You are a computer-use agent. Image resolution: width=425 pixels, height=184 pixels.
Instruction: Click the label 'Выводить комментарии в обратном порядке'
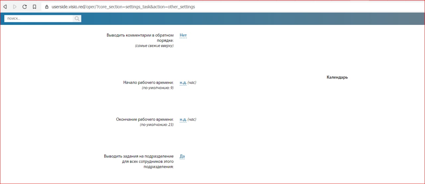pos(140,38)
